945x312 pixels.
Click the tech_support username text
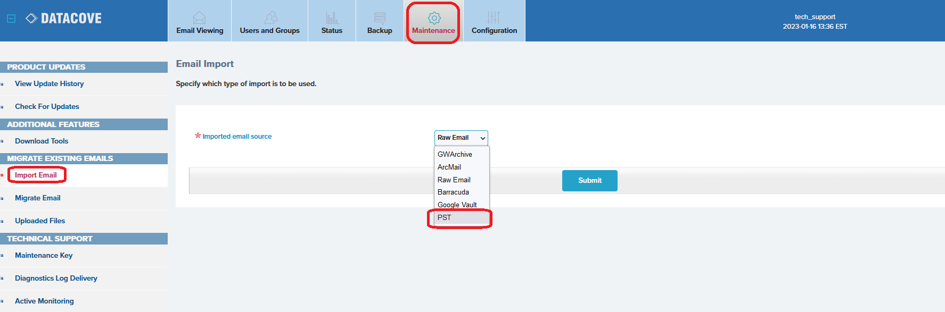815,17
